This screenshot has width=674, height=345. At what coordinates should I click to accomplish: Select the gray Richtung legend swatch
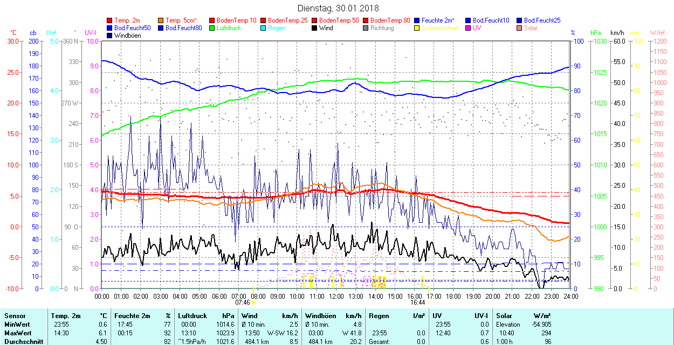(366, 28)
